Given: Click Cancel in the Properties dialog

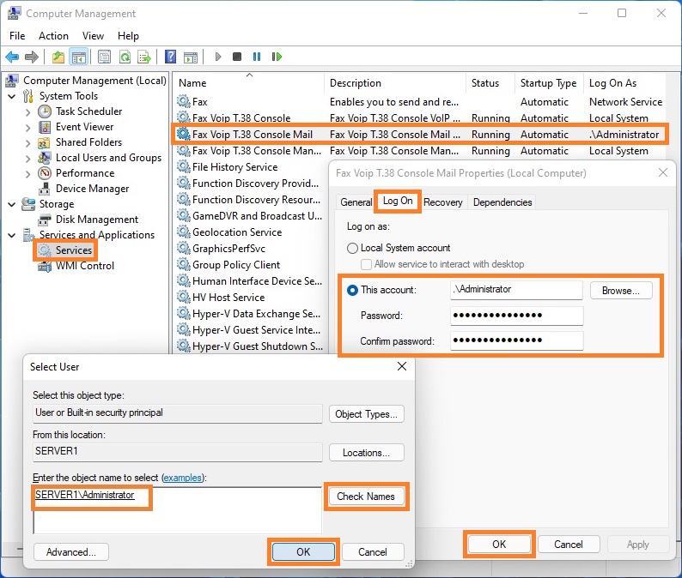Looking at the screenshot, I should (x=568, y=545).
